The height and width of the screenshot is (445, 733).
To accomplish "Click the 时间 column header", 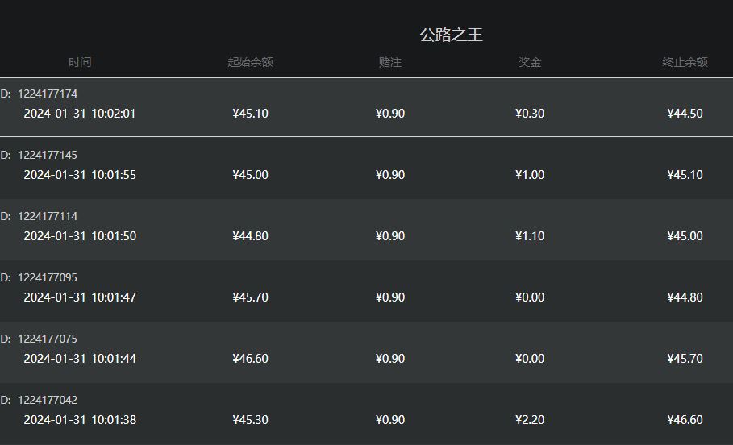I will [x=80, y=62].
